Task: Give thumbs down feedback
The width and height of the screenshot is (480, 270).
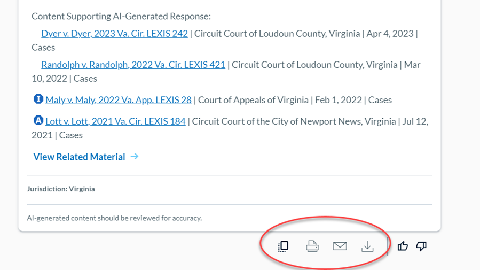Action: tap(421, 246)
